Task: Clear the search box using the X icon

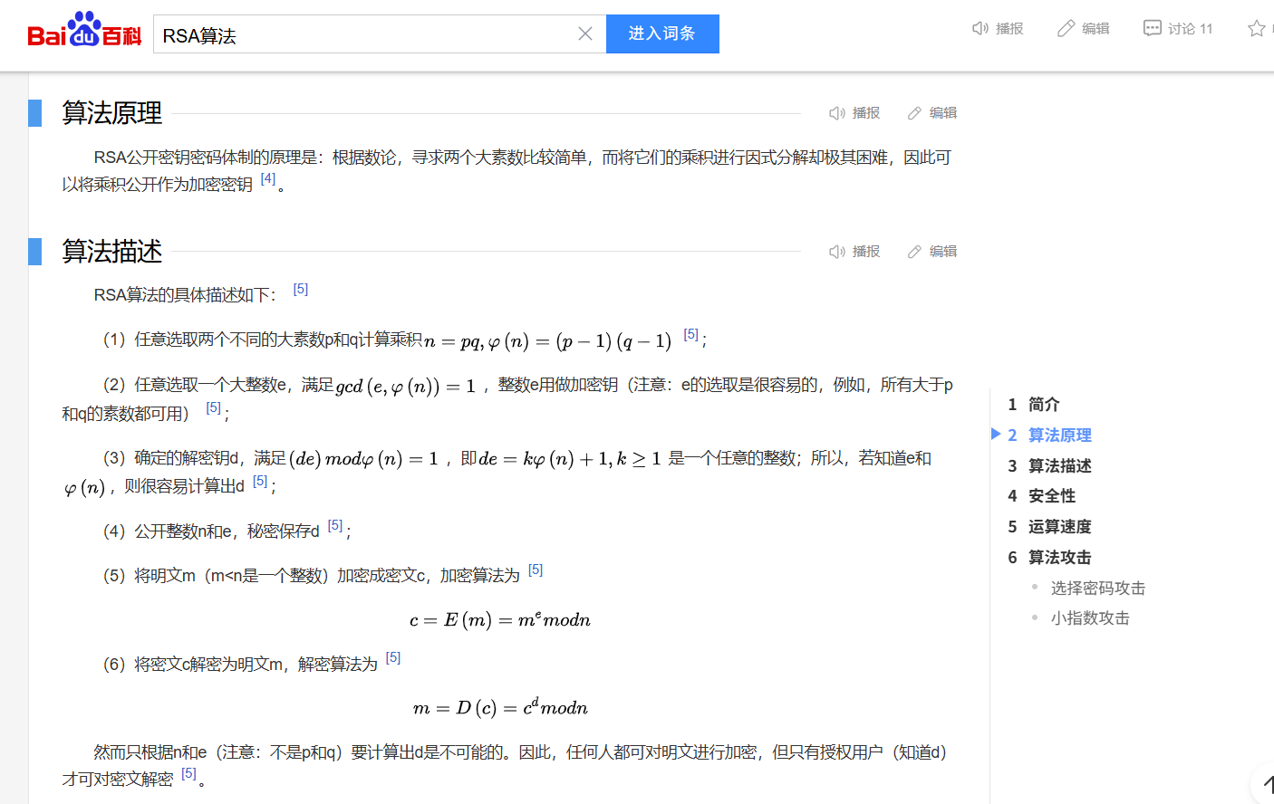Action: pyautogui.click(x=585, y=33)
